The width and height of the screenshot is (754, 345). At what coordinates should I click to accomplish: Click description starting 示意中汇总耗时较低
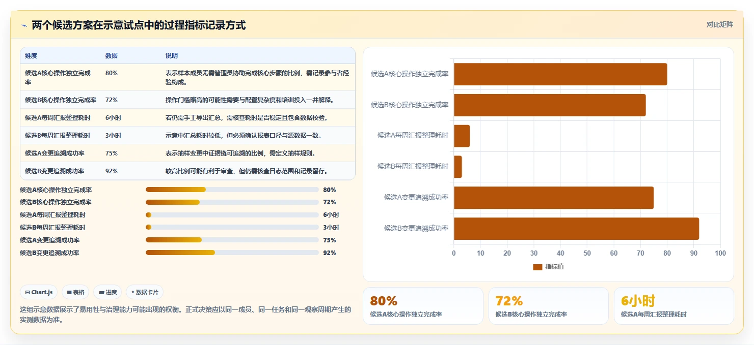pyautogui.click(x=244, y=136)
